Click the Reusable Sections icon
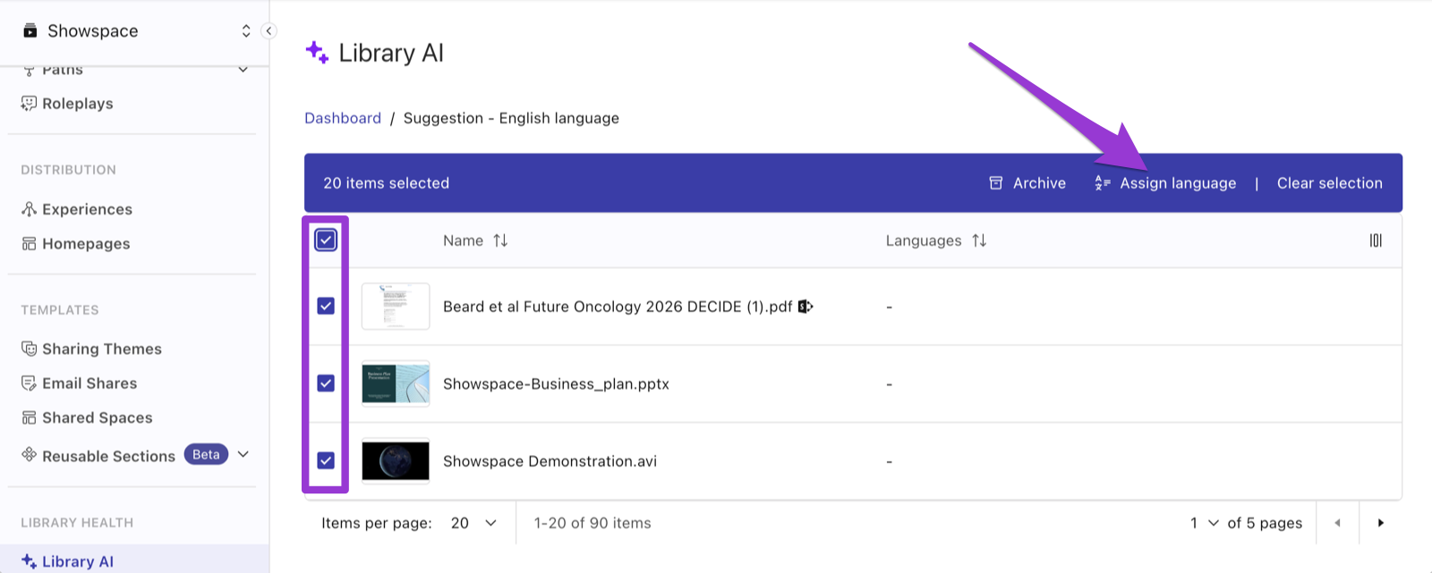This screenshot has height=573, width=1432. (x=29, y=454)
